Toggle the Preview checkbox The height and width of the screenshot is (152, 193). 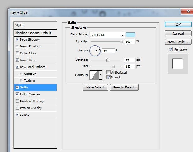tap(171, 49)
